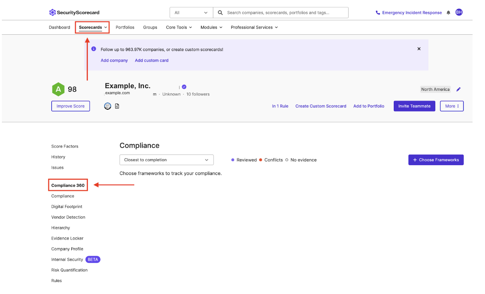The height and width of the screenshot is (294, 485).
Task: Expand the Professional Services menu
Action: tap(254, 28)
